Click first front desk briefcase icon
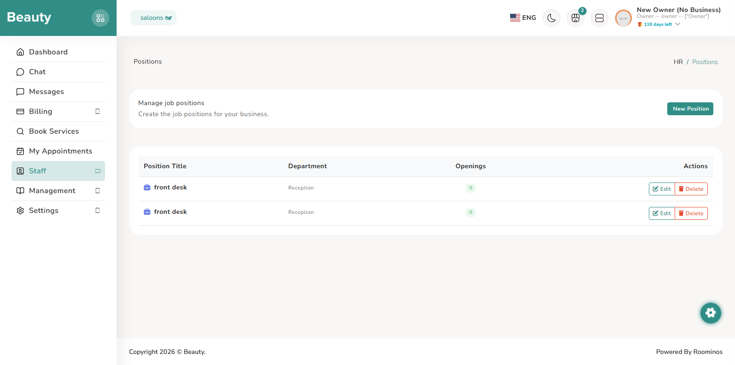This screenshot has height=365, width=735. [147, 188]
